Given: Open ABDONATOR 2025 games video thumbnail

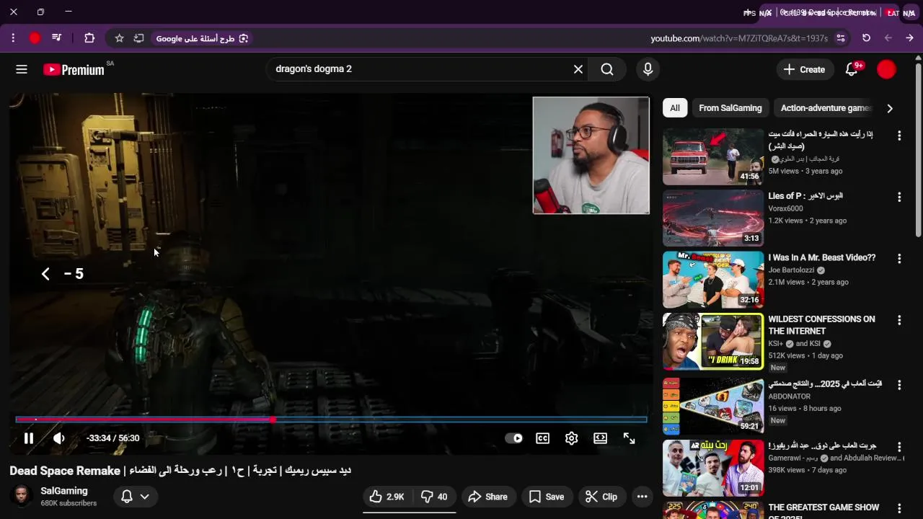Looking at the screenshot, I should click(713, 405).
